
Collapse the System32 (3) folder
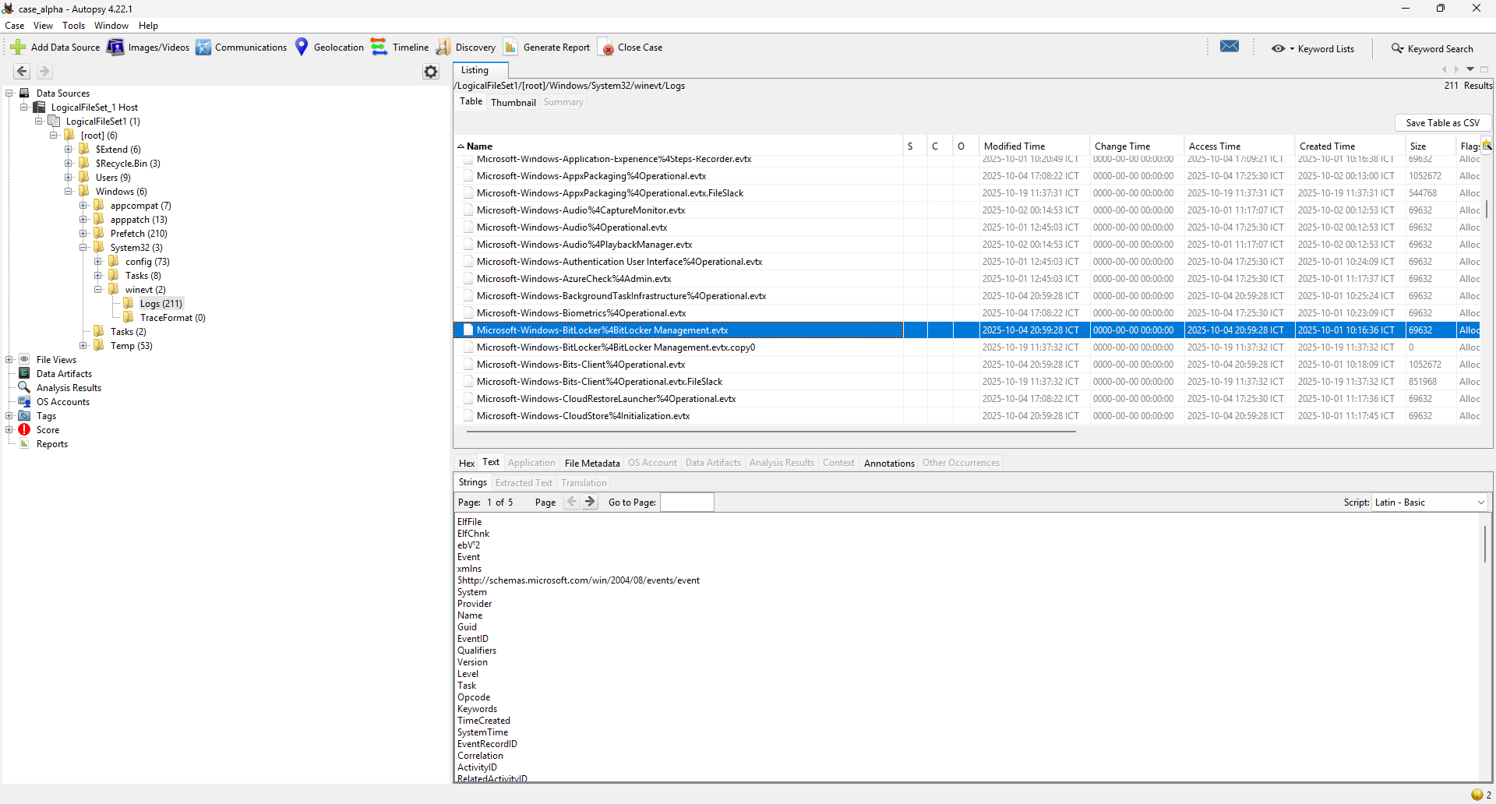click(x=83, y=248)
